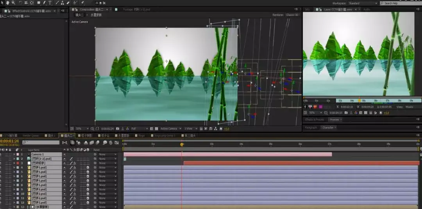Take snapshot in Layer panel
Screen dimensions: 422x209
pyautogui.click(x=346, y=113)
